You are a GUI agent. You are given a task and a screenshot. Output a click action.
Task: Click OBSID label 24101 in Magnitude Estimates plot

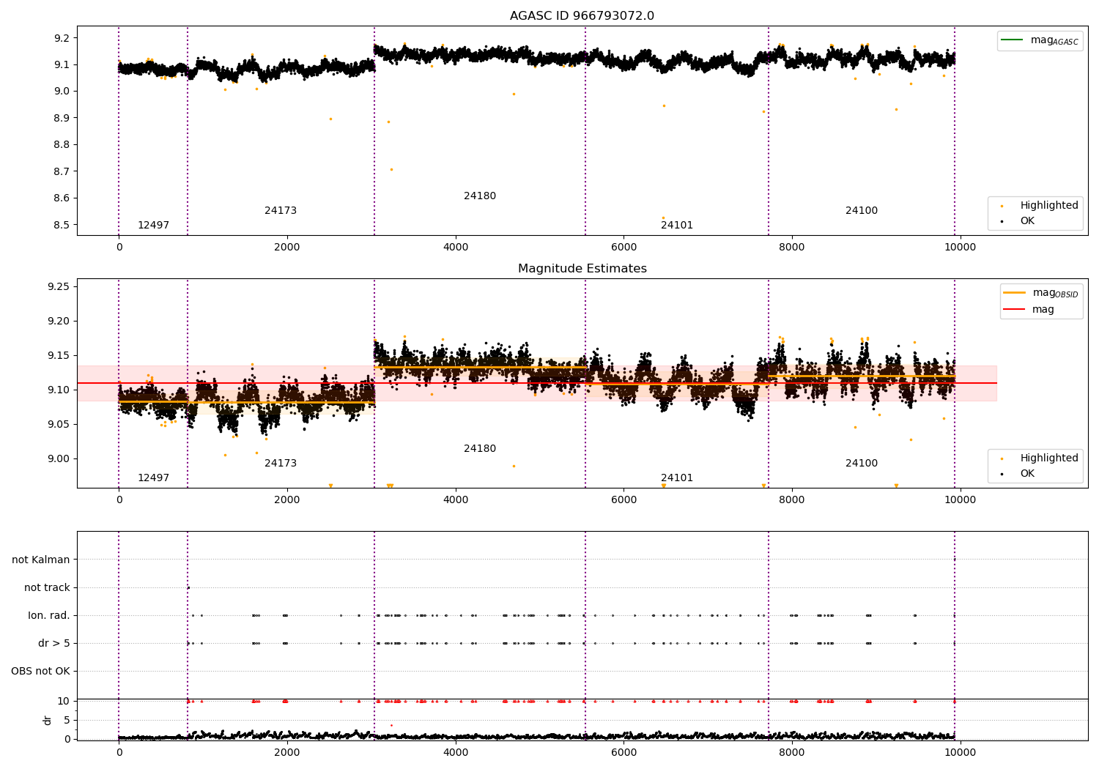click(677, 478)
